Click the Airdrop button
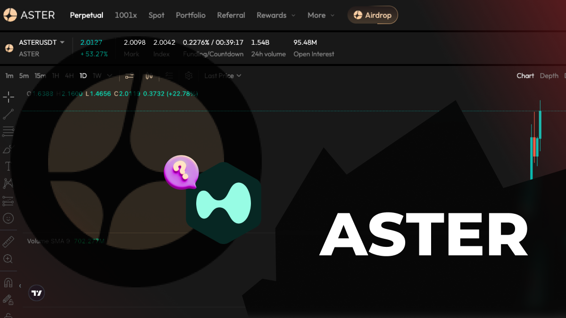Viewport: 566px width, 318px height. (x=373, y=15)
